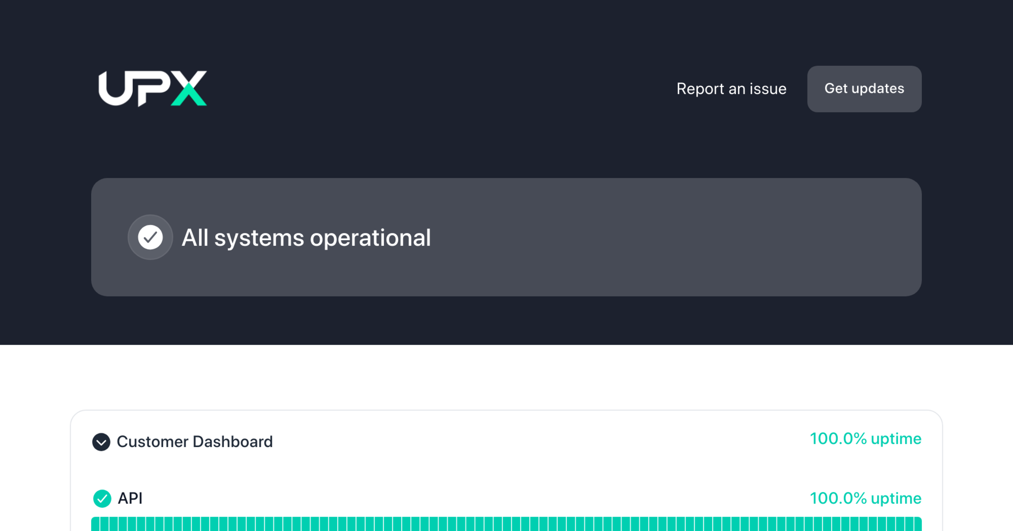
Task: Select the Customer Dashboard section header
Action: [194, 442]
